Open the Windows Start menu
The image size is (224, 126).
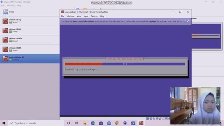[4, 123]
